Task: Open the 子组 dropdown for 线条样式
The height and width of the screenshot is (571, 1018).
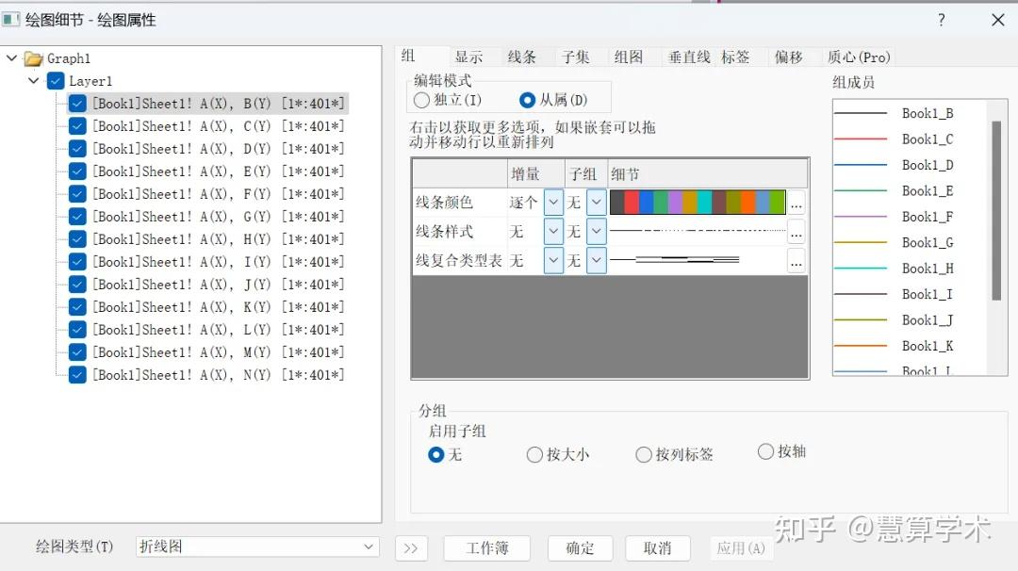Action: [597, 230]
